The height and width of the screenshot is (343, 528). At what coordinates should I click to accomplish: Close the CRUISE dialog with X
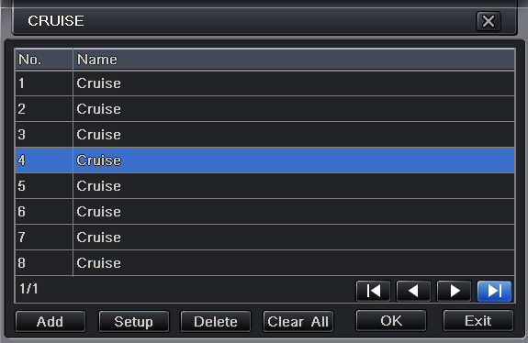(x=489, y=21)
